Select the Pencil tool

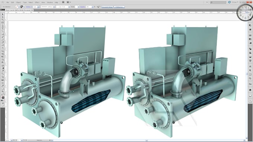coord(3,40)
